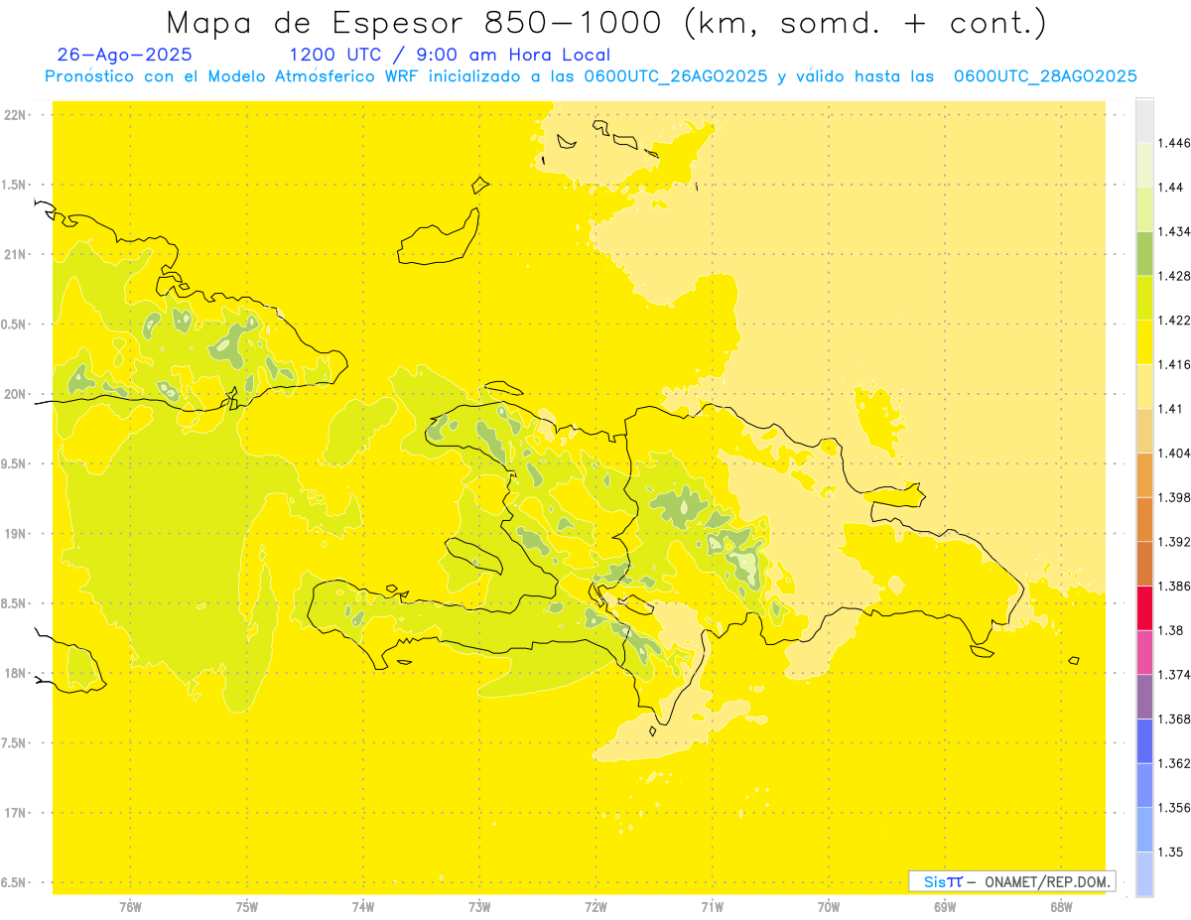Click the '71W' longitude label

pyautogui.click(x=712, y=906)
